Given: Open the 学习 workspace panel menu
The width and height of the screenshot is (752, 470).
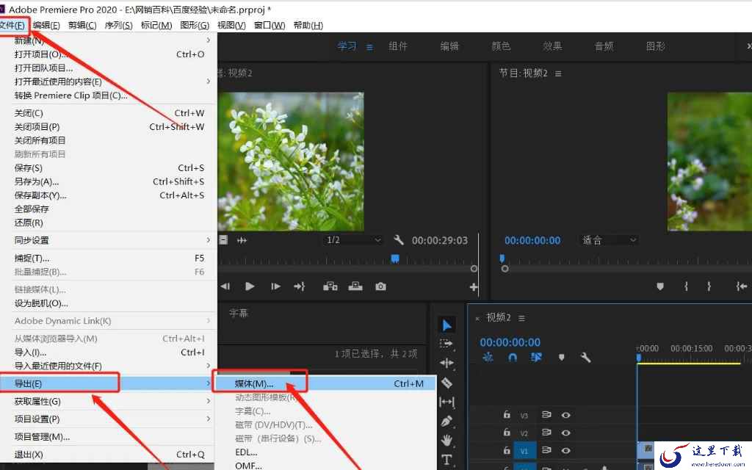Looking at the screenshot, I should (370, 47).
